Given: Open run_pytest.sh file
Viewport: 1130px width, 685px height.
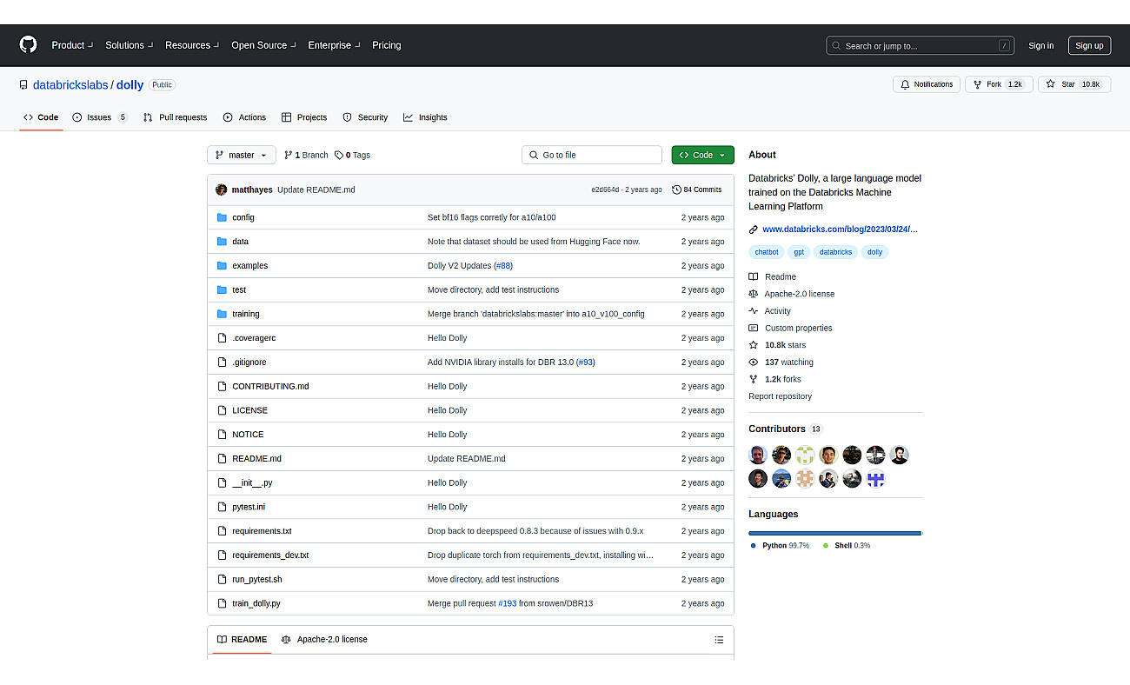Looking at the screenshot, I should click(x=257, y=579).
